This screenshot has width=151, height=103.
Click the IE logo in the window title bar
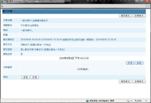click(x=2, y=1)
